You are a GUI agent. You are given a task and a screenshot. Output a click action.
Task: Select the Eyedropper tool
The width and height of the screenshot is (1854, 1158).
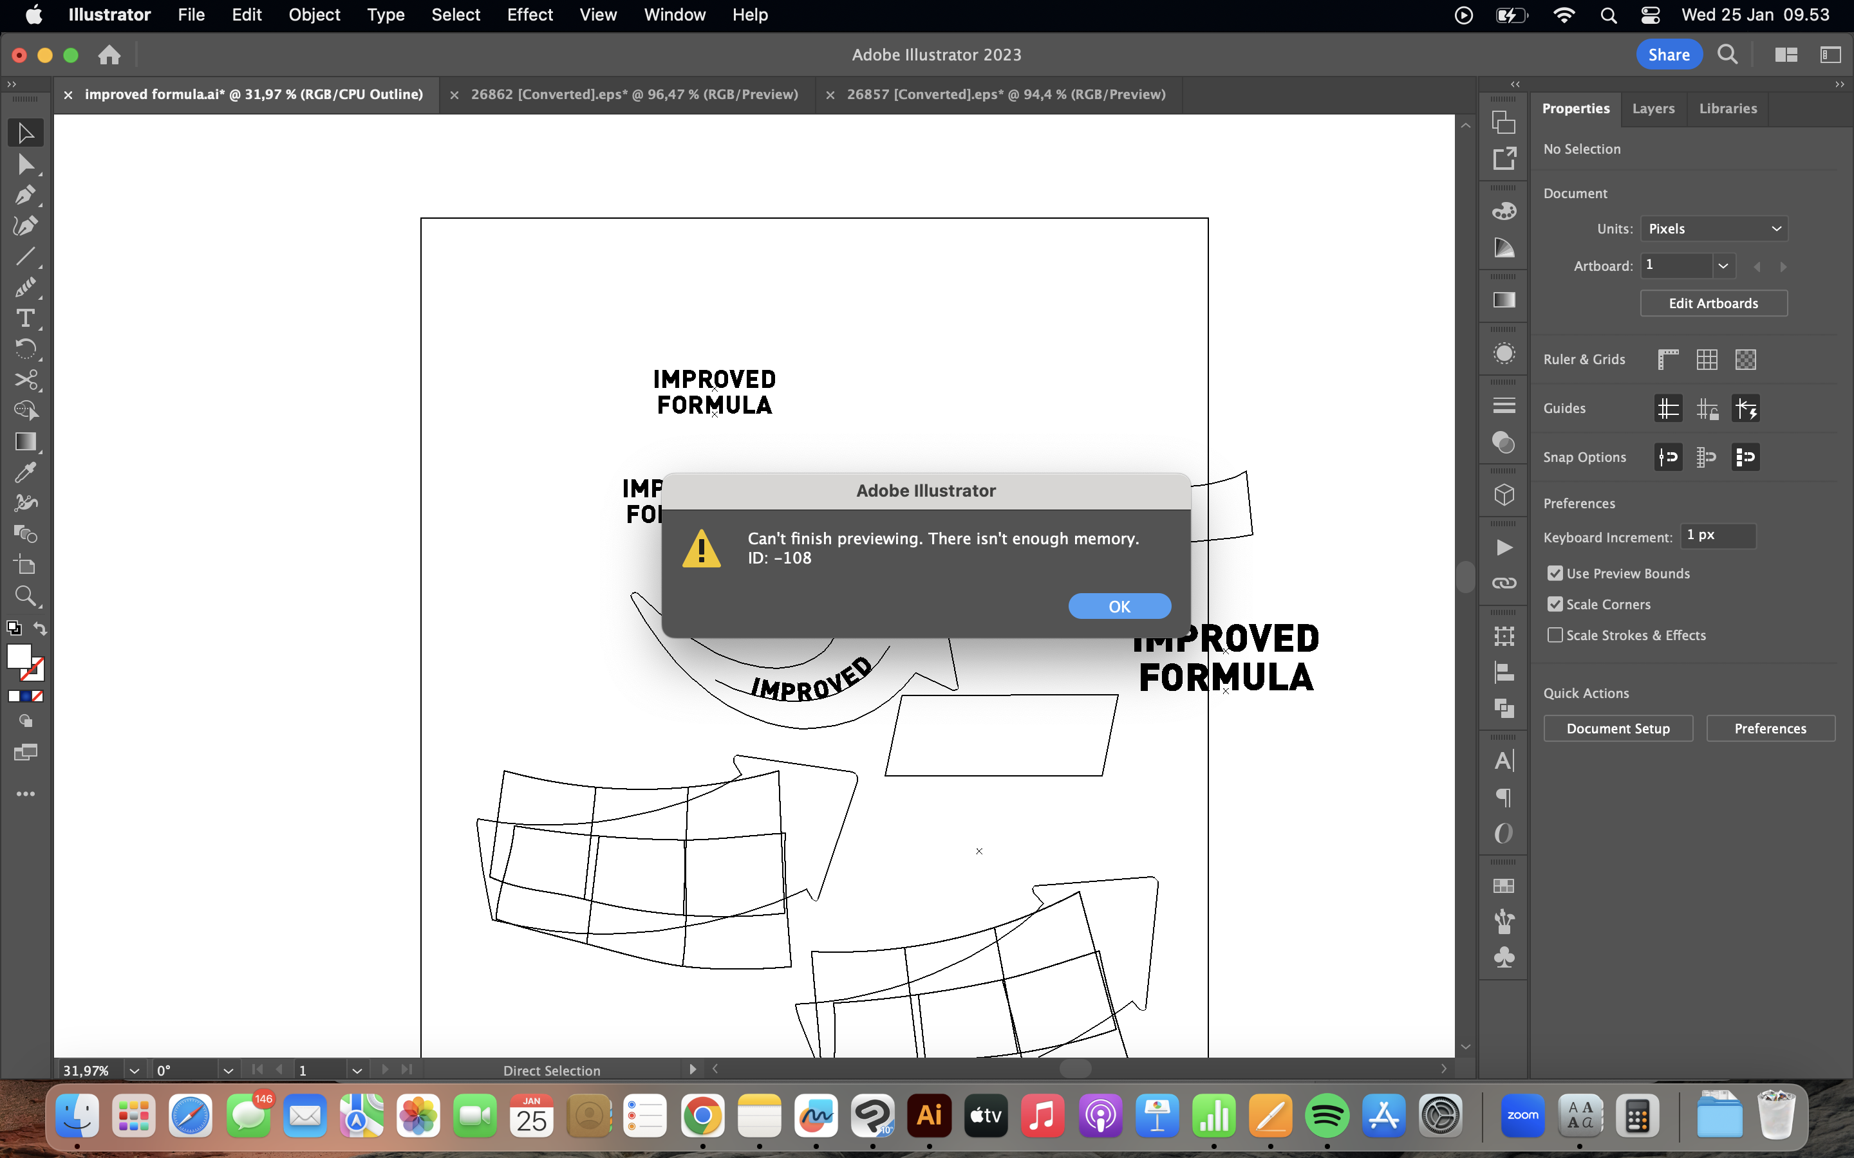[25, 472]
